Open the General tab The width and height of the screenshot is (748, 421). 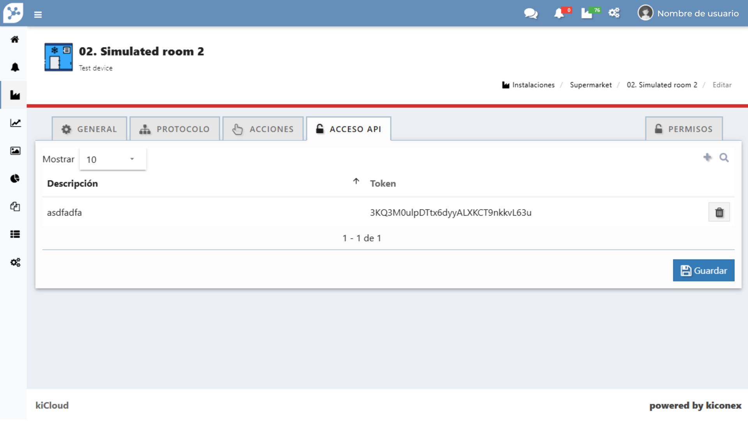tap(89, 129)
